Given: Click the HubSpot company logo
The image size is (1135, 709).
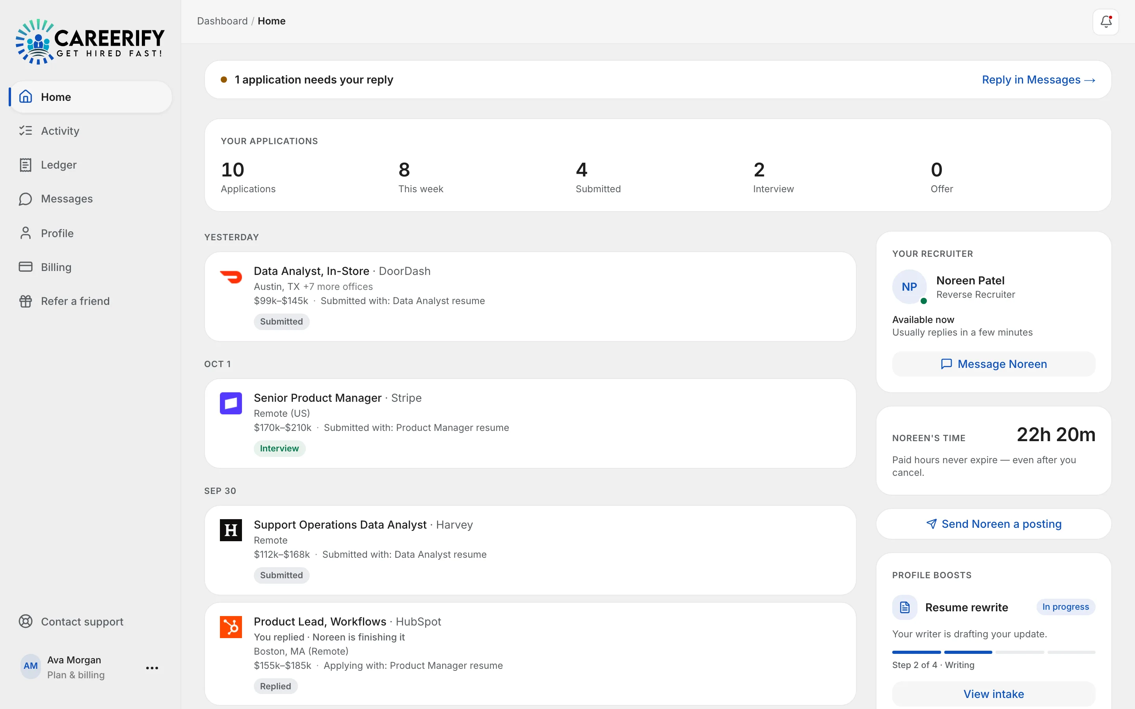Looking at the screenshot, I should pos(231,627).
